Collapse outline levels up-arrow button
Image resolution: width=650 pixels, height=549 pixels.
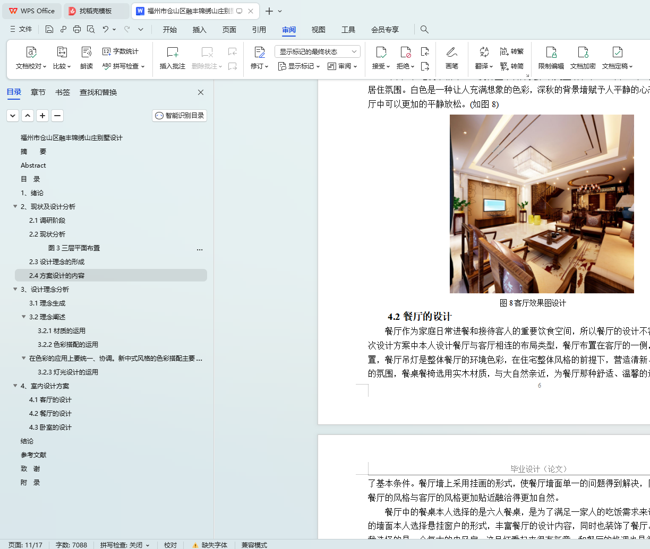coord(28,116)
